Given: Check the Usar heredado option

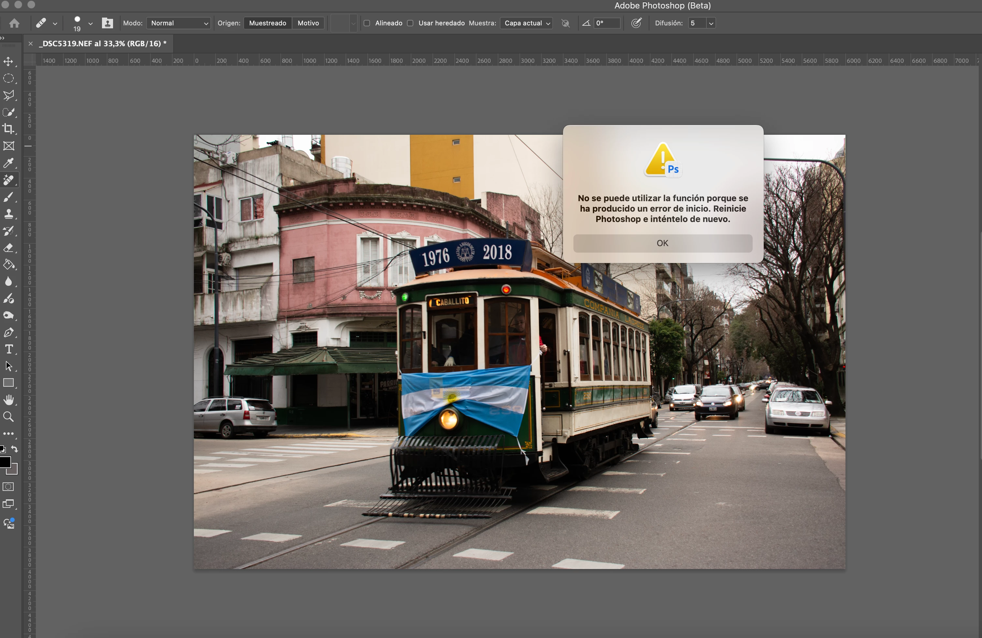Looking at the screenshot, I should tap(410, 23).
